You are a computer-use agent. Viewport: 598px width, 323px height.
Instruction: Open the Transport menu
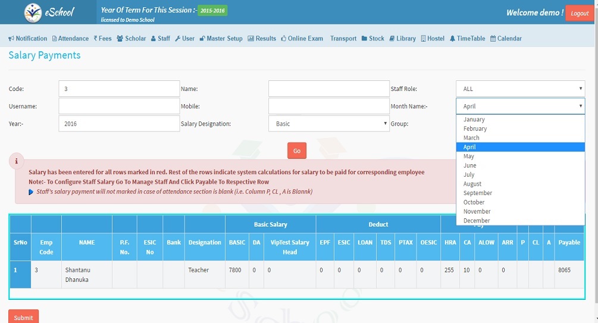pos(343,39)
